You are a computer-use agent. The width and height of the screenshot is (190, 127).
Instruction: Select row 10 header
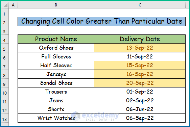5,92
